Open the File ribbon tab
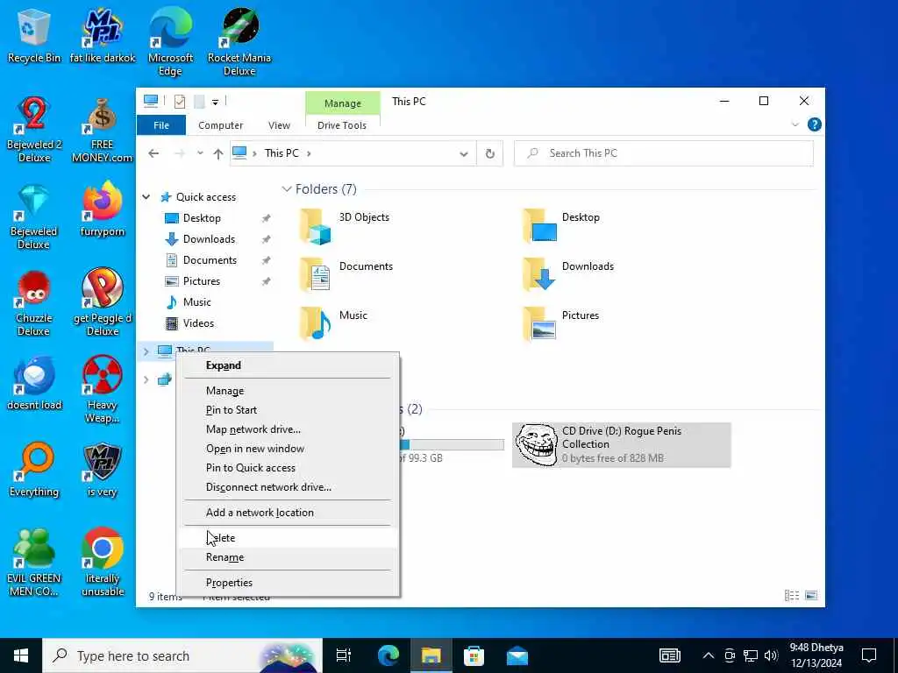 click(161, 125)
